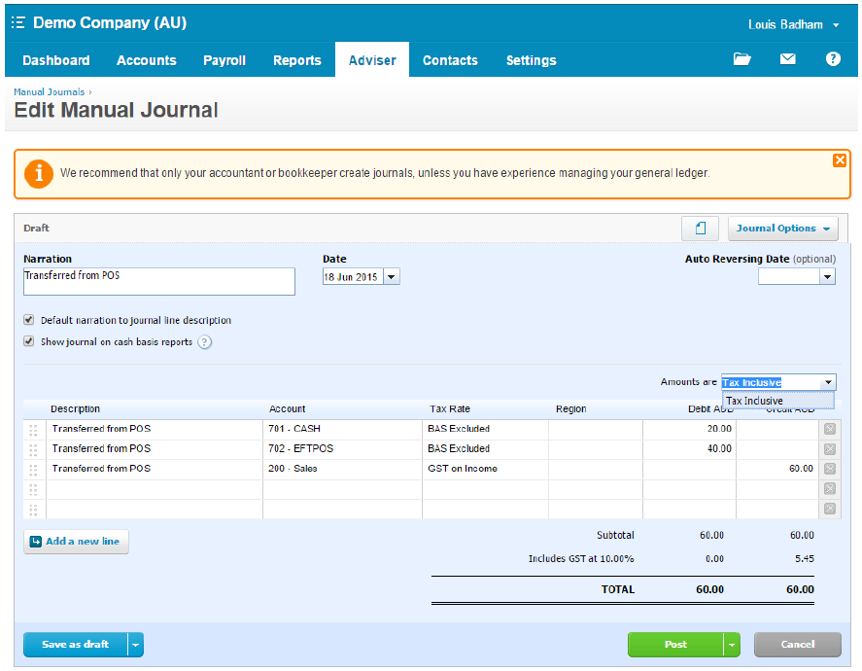Choose Tax Inclusive from the dropdown list

pyautogui.click(x=777, y=401)
